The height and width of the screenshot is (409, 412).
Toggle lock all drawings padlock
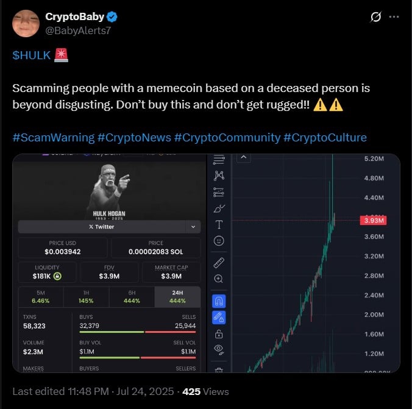(x=219, y=334)
